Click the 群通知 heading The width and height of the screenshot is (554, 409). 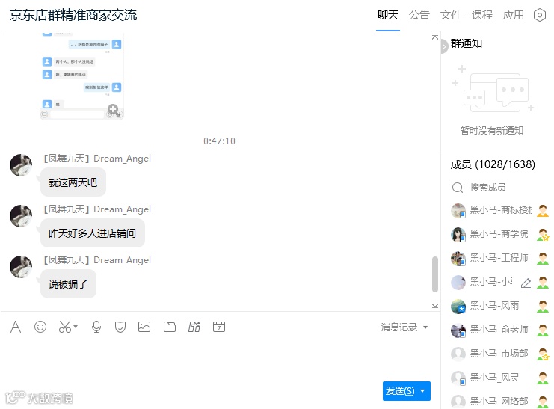pos(467,43)
